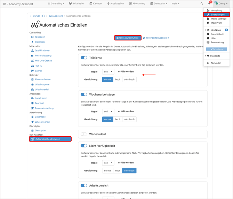The image size is (233, 199).
Task: Click 01 - Academy-Standort title
Action: point(18,4)
